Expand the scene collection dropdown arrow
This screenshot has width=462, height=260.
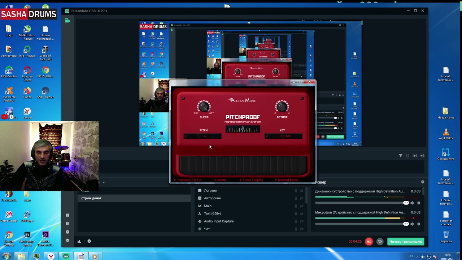point(104,182)
